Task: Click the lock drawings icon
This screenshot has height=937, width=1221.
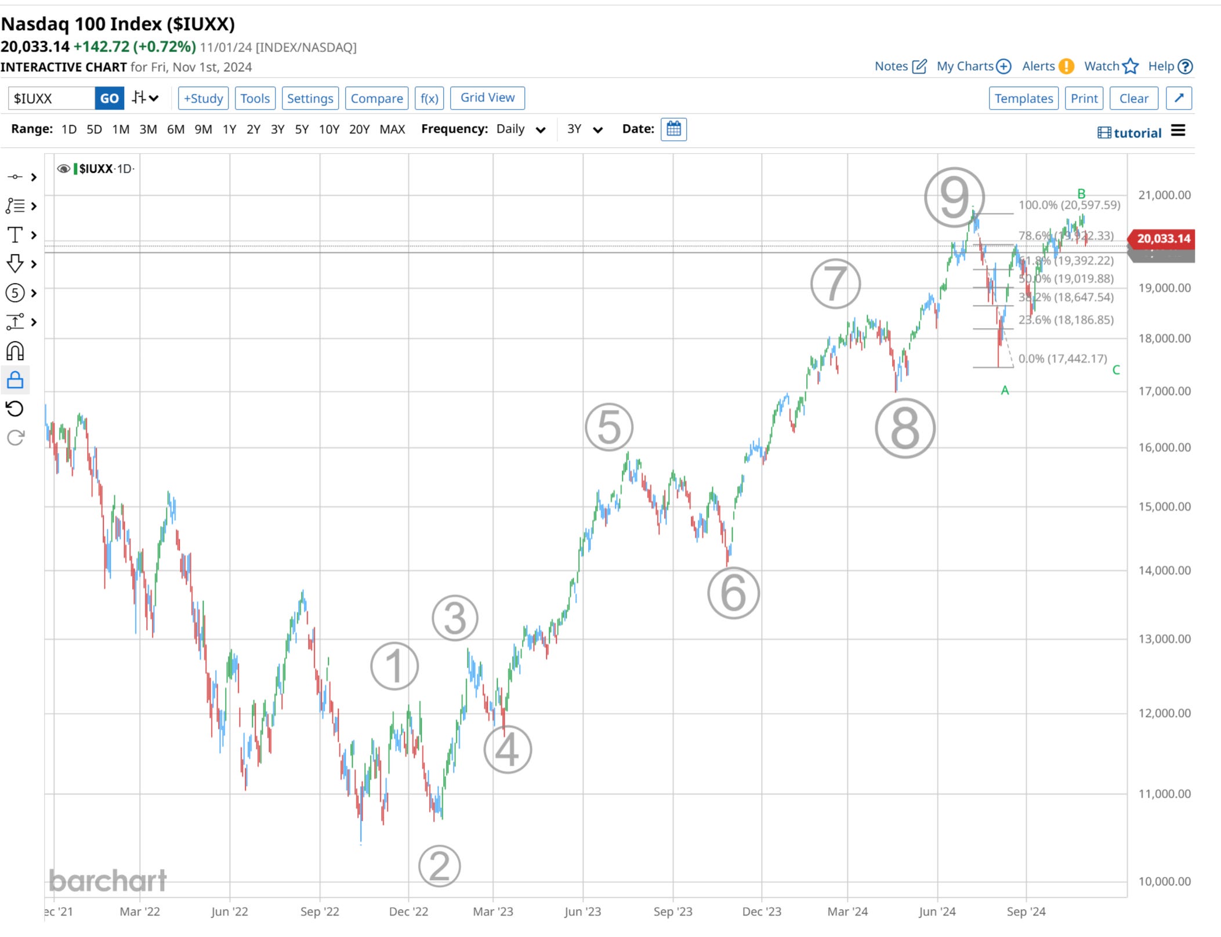Action: [x=15, y=380]
